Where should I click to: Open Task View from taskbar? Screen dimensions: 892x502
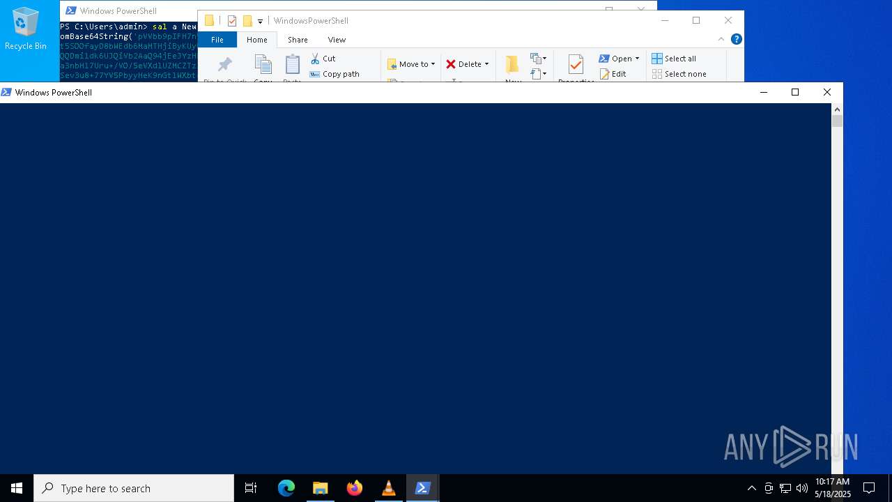pos(251,488)
